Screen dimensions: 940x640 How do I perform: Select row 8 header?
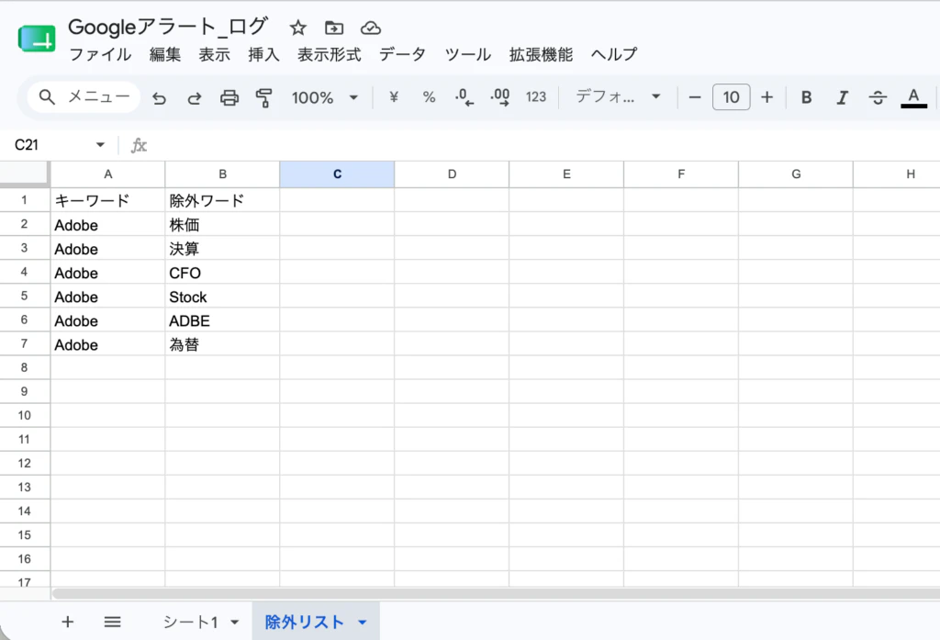point(24,367)
